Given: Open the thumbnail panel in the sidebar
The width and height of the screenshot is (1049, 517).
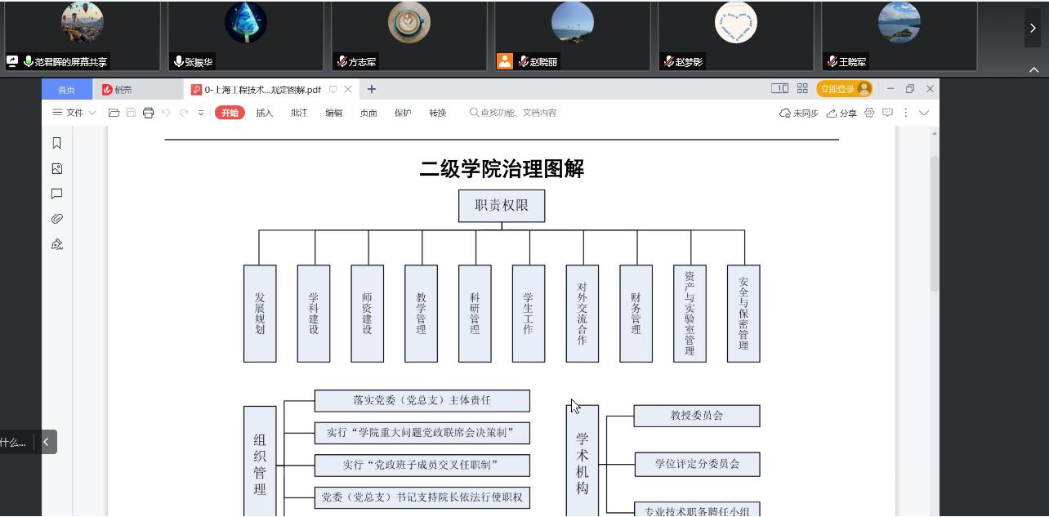Looking at the screenshot, I should click(56, 168).
